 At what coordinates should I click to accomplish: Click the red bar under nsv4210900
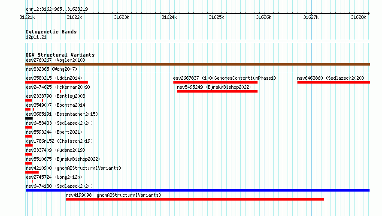pyautogui.click(x=32, y=172)
